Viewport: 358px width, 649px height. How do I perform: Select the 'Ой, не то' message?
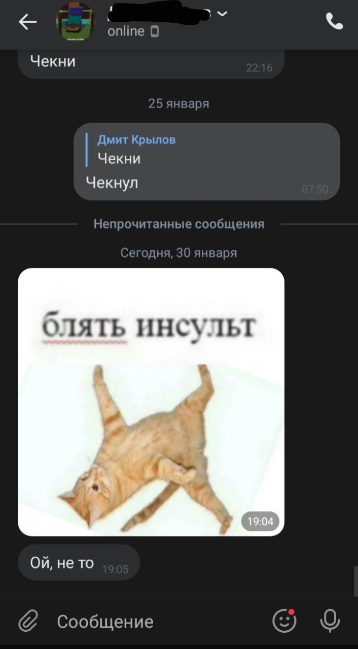coord(79,563)
